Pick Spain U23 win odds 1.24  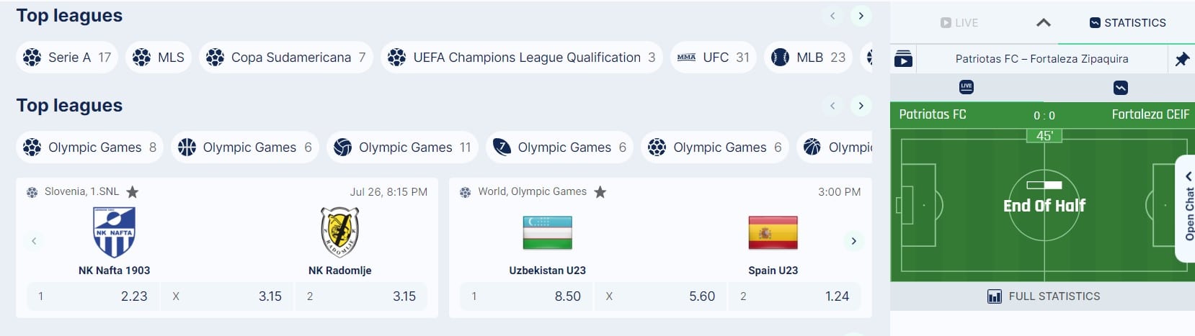click(x=794, y=296)
